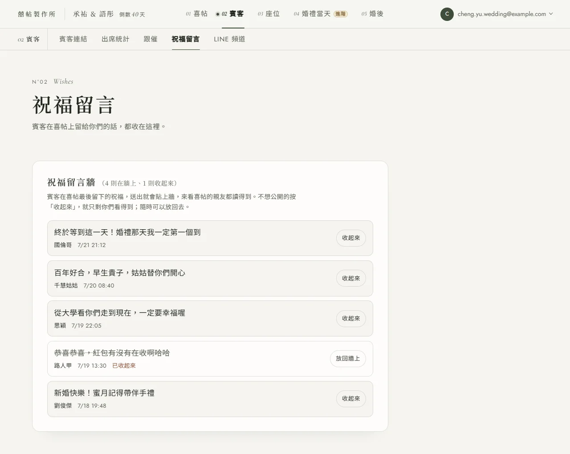Open the LINE 頻道 tab
The image size is (570, 454).
229,39
